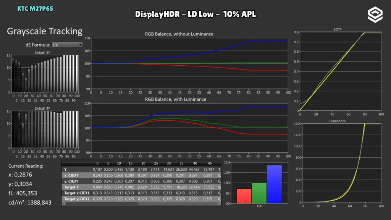Viewport: 391px width, 220px height.
Task: Click the column header 25 in the table
Action: (156, 163)
